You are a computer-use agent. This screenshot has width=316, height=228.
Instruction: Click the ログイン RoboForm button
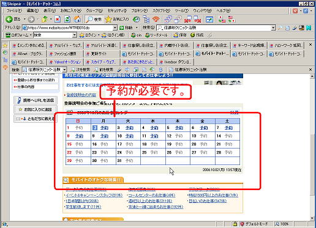click(x=88, y=35)
